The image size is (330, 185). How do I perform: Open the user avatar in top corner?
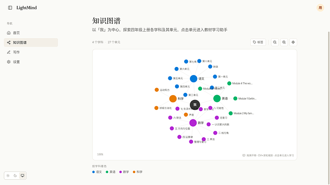(320, 8)
